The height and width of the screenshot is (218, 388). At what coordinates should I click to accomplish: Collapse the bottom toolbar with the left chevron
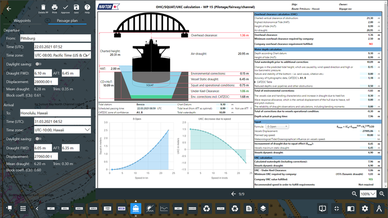click(x=37, y=208)
